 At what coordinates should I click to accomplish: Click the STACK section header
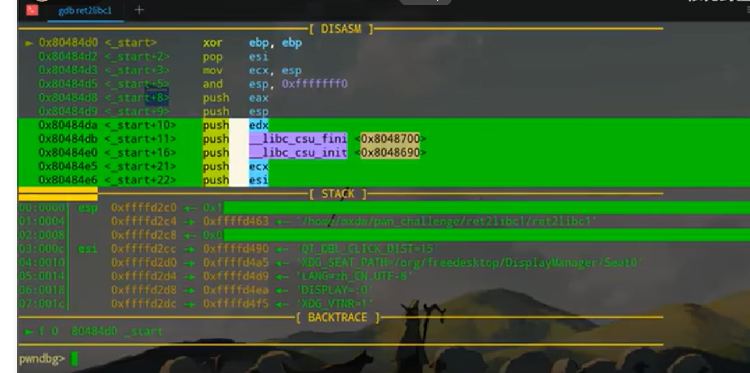click(x=338, y=194)
